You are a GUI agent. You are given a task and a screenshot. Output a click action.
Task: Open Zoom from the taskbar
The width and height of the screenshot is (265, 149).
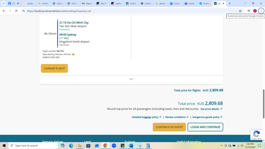click(x=114, y=145)
